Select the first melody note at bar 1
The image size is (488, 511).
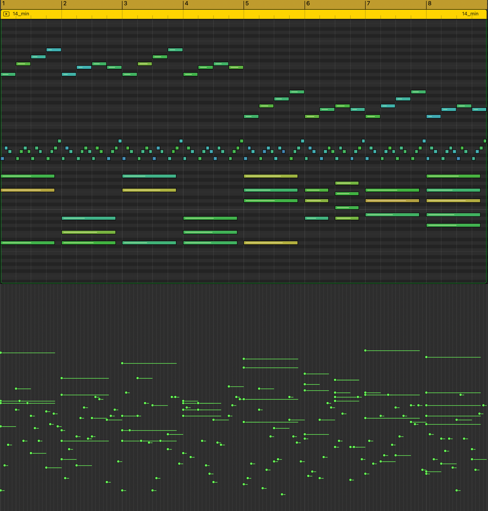(8, 74)
